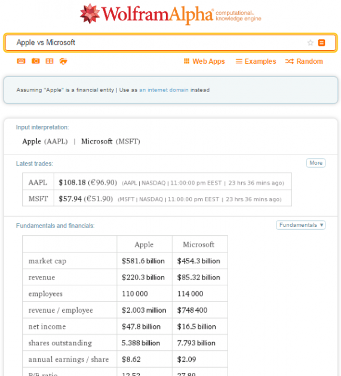Screen dimensions: 341x376
Task: Click the 'Microsoft (MSFT)' interpretation text
Action: [110, 141]
